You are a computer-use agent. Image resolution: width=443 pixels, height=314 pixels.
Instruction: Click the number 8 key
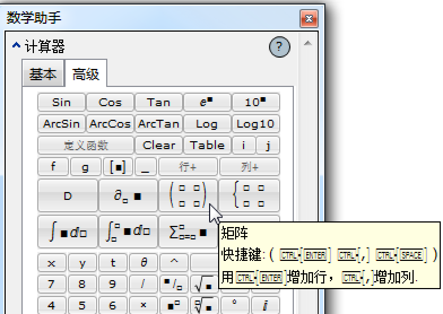pyautogui.click(x=82, y=284)
